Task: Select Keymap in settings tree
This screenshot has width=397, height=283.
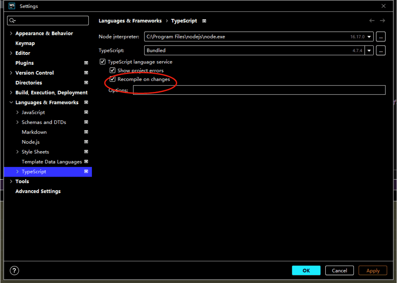Action: 25,43
